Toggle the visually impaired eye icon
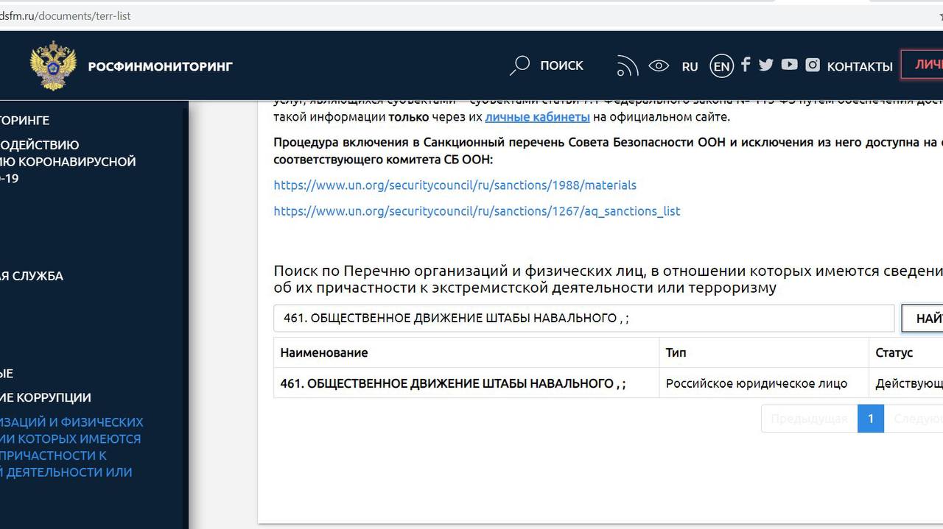 659,66
